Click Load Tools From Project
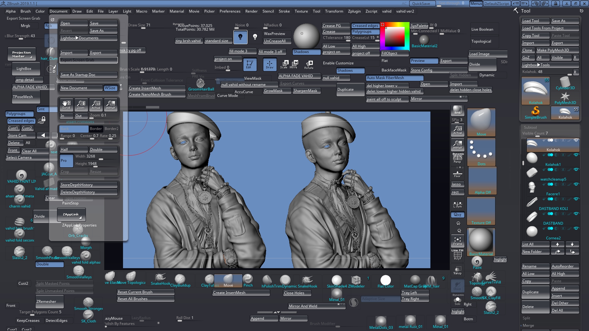The image size is (589, 331). point(550,28)
